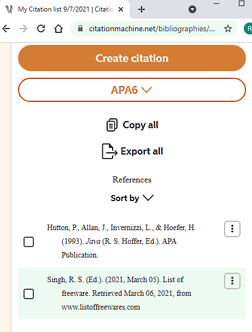Click the site lock security icon

pyautogui.click(x=80, y=28)
